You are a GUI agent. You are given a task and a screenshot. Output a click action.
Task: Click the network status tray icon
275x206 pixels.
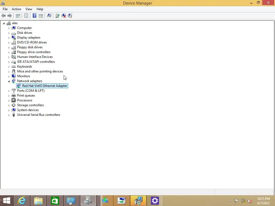tap(243, 201)
